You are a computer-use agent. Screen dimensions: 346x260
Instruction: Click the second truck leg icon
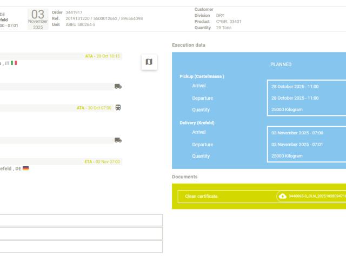(118, 140)
